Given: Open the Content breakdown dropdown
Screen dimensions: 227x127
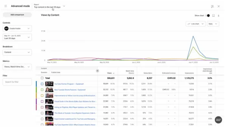Looking at the screenshot, I should [17, 52].
